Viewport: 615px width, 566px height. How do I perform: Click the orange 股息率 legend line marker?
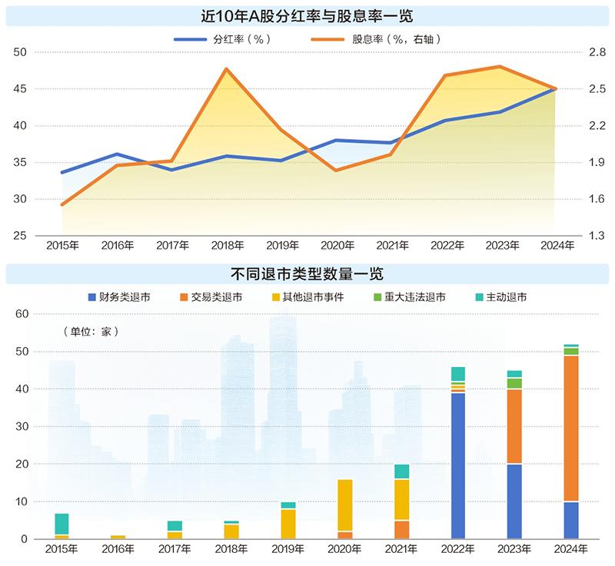(x=329, y=38)
